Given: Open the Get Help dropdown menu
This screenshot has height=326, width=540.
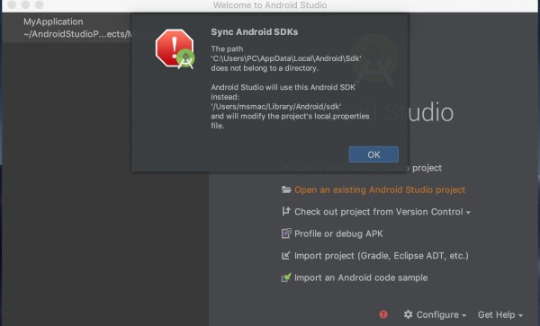Looking at the screenshot, I should (500, 314).
